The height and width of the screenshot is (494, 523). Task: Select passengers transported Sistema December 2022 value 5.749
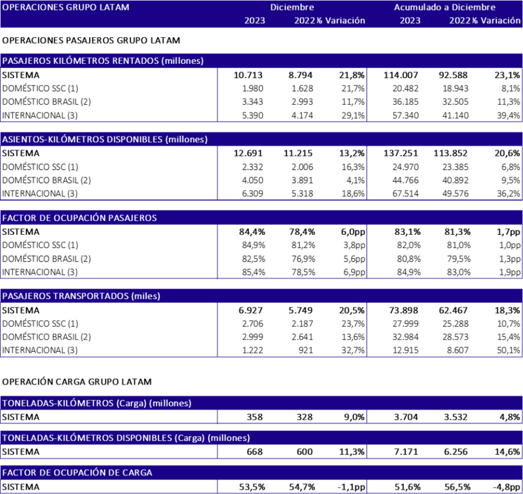coord(300,310)
